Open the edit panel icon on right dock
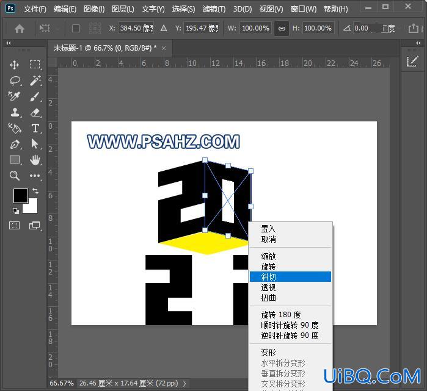This screenshot has width=427, height=391. (x=412, y=61)
